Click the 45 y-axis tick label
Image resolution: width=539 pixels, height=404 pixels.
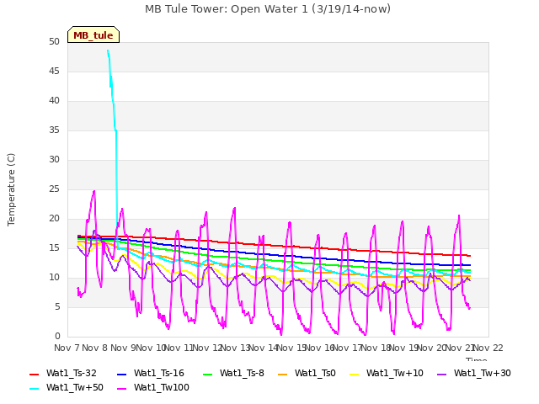coord(54,72)
